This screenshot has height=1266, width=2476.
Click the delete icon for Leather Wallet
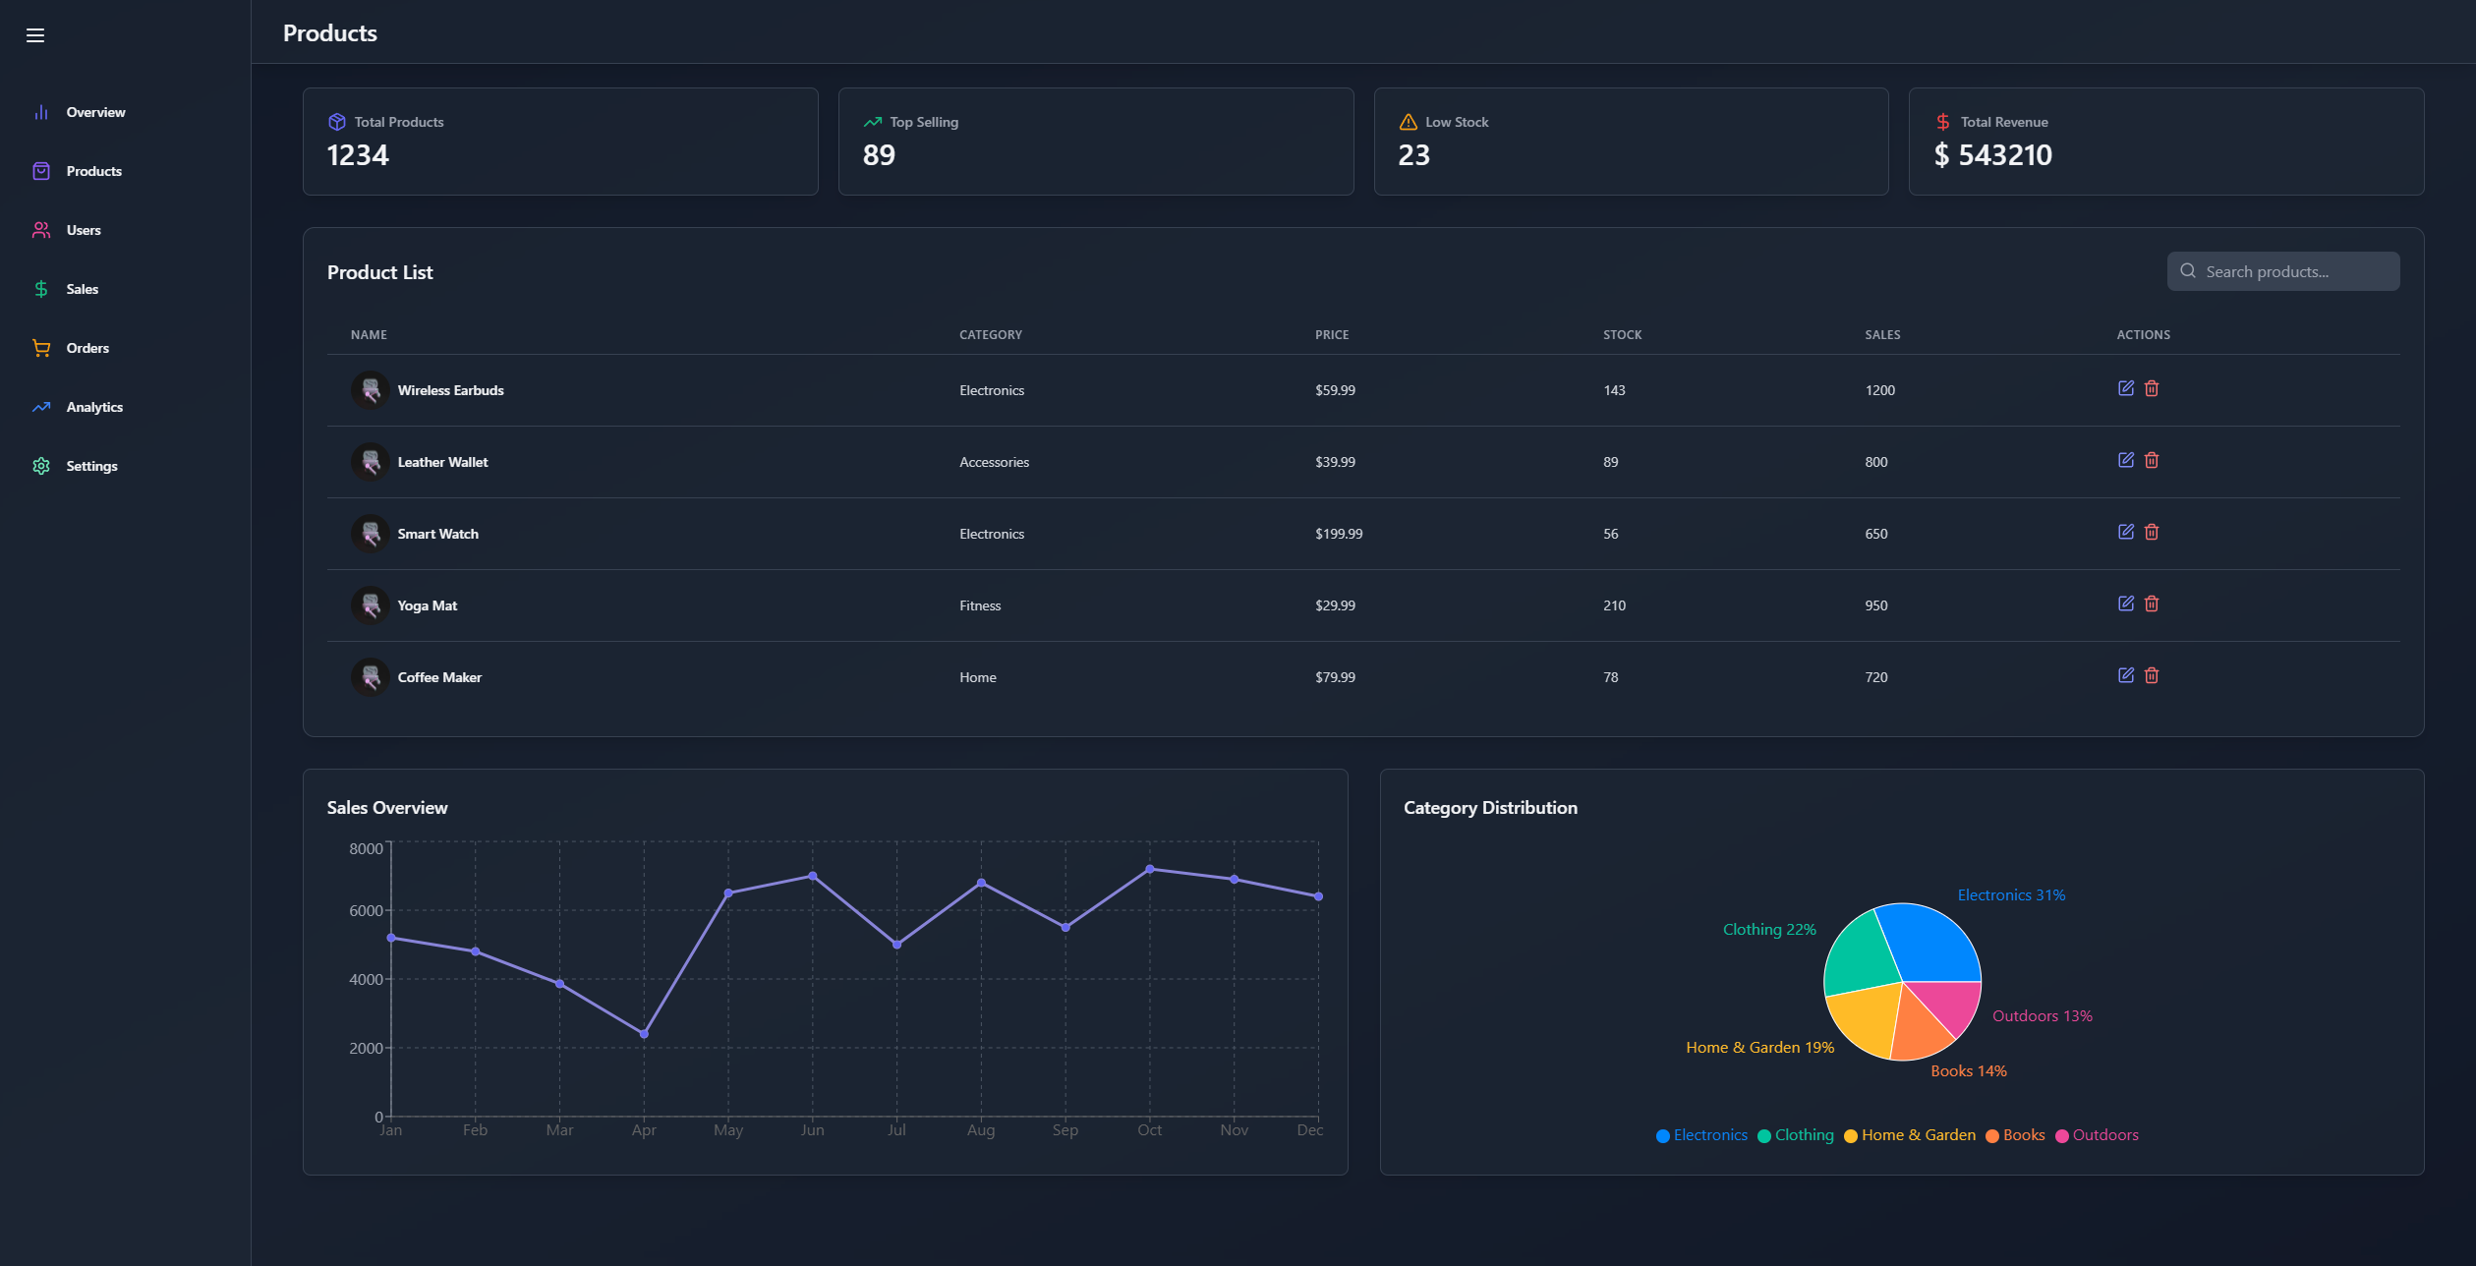[2152, 460]
